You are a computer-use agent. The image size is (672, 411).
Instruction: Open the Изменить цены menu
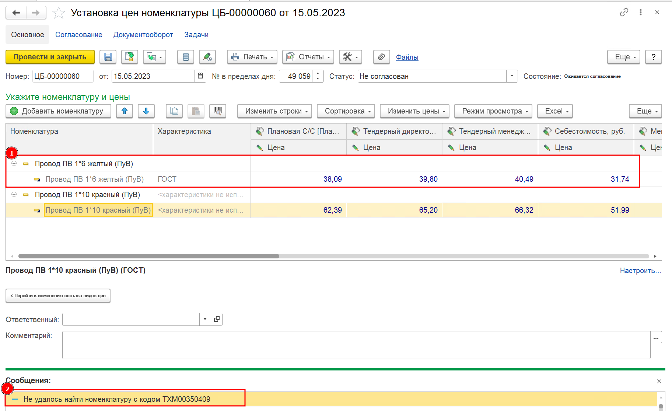pos(414,111)
